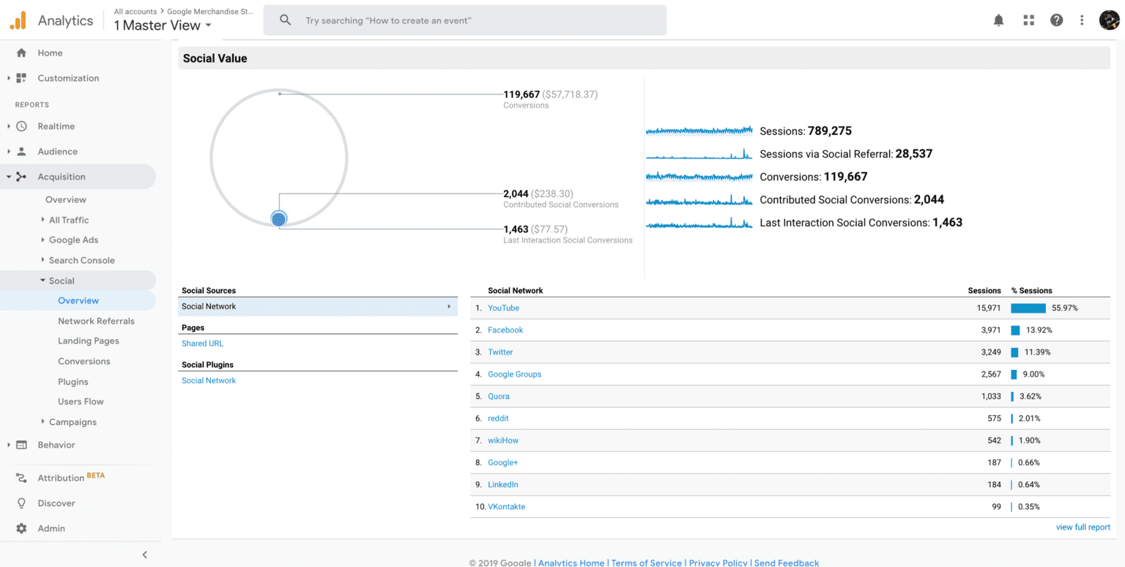Viewport: 1125px width, 567px height.
Task: Click the All accounts breadcrumb
Action: click(x=135, y=12)
